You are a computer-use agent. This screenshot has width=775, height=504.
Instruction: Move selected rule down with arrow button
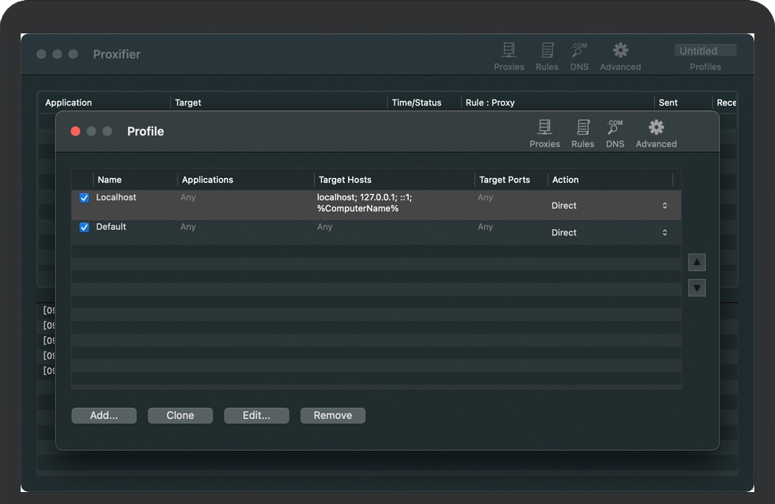tap(697, 288)
